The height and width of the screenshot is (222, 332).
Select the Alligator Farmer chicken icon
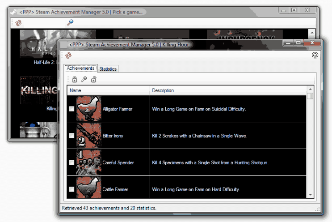tap(88, 109)
